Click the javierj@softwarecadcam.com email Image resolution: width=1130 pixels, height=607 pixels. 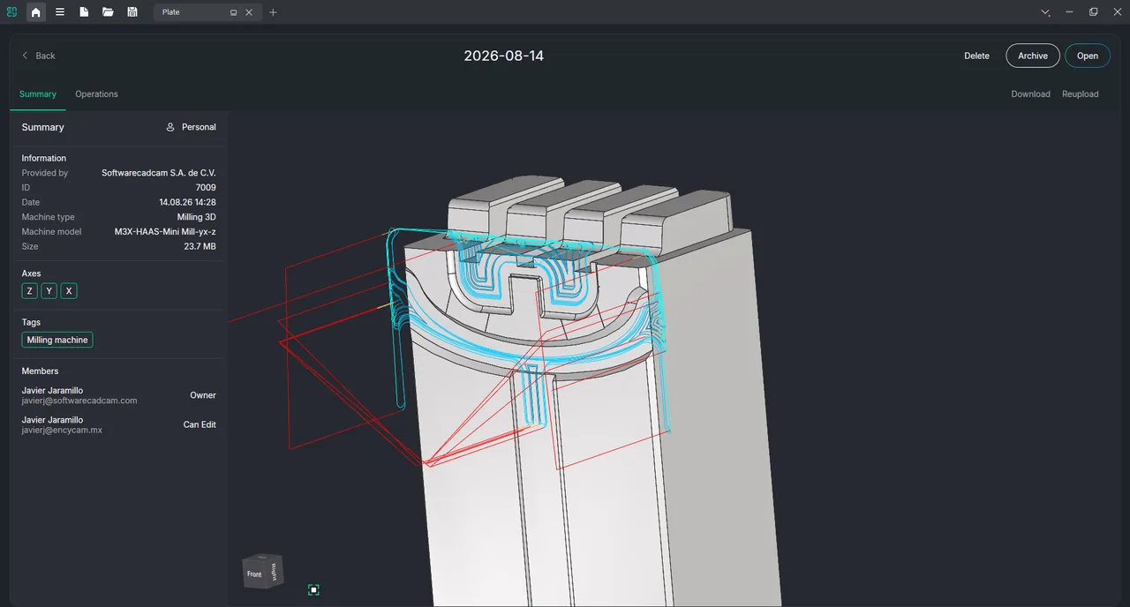click(79, 401)
